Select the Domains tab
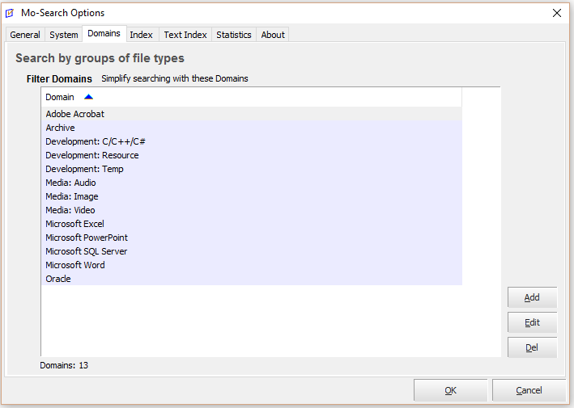Screen dimensions: 574x408 104,34
